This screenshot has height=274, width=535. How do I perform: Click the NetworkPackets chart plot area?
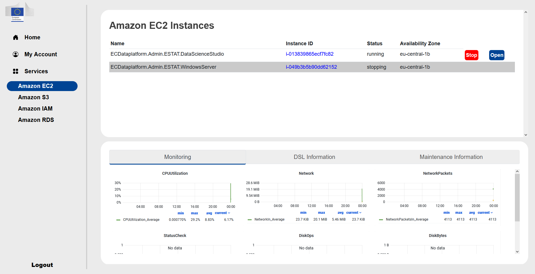[440, 192]
